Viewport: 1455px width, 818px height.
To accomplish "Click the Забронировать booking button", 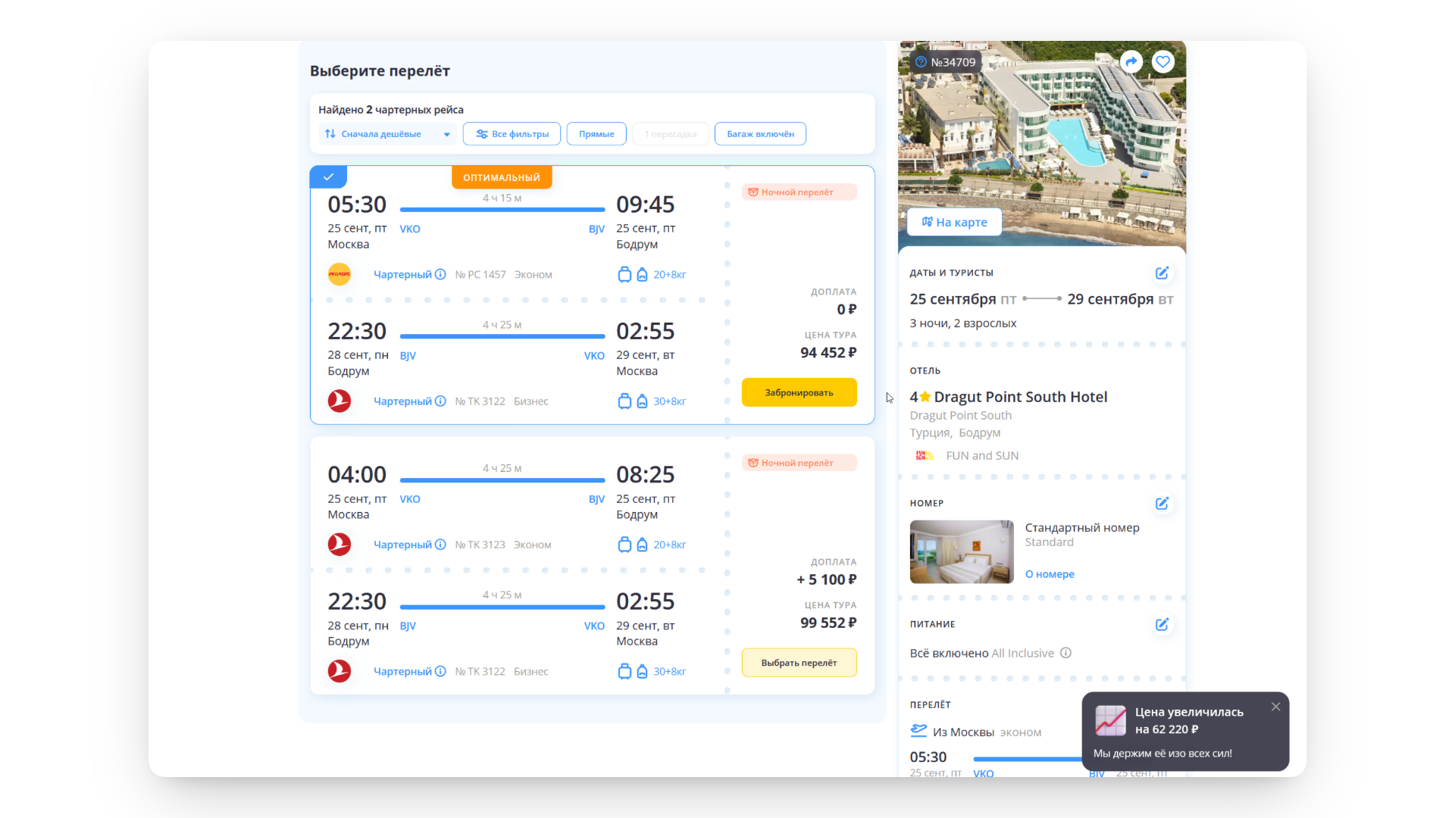I will point(799,392).
